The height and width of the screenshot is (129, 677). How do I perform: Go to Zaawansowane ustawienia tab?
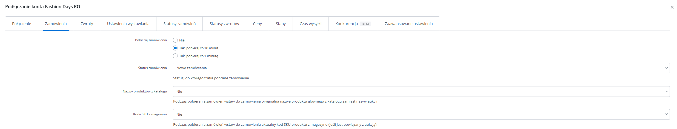pos(409,24)
